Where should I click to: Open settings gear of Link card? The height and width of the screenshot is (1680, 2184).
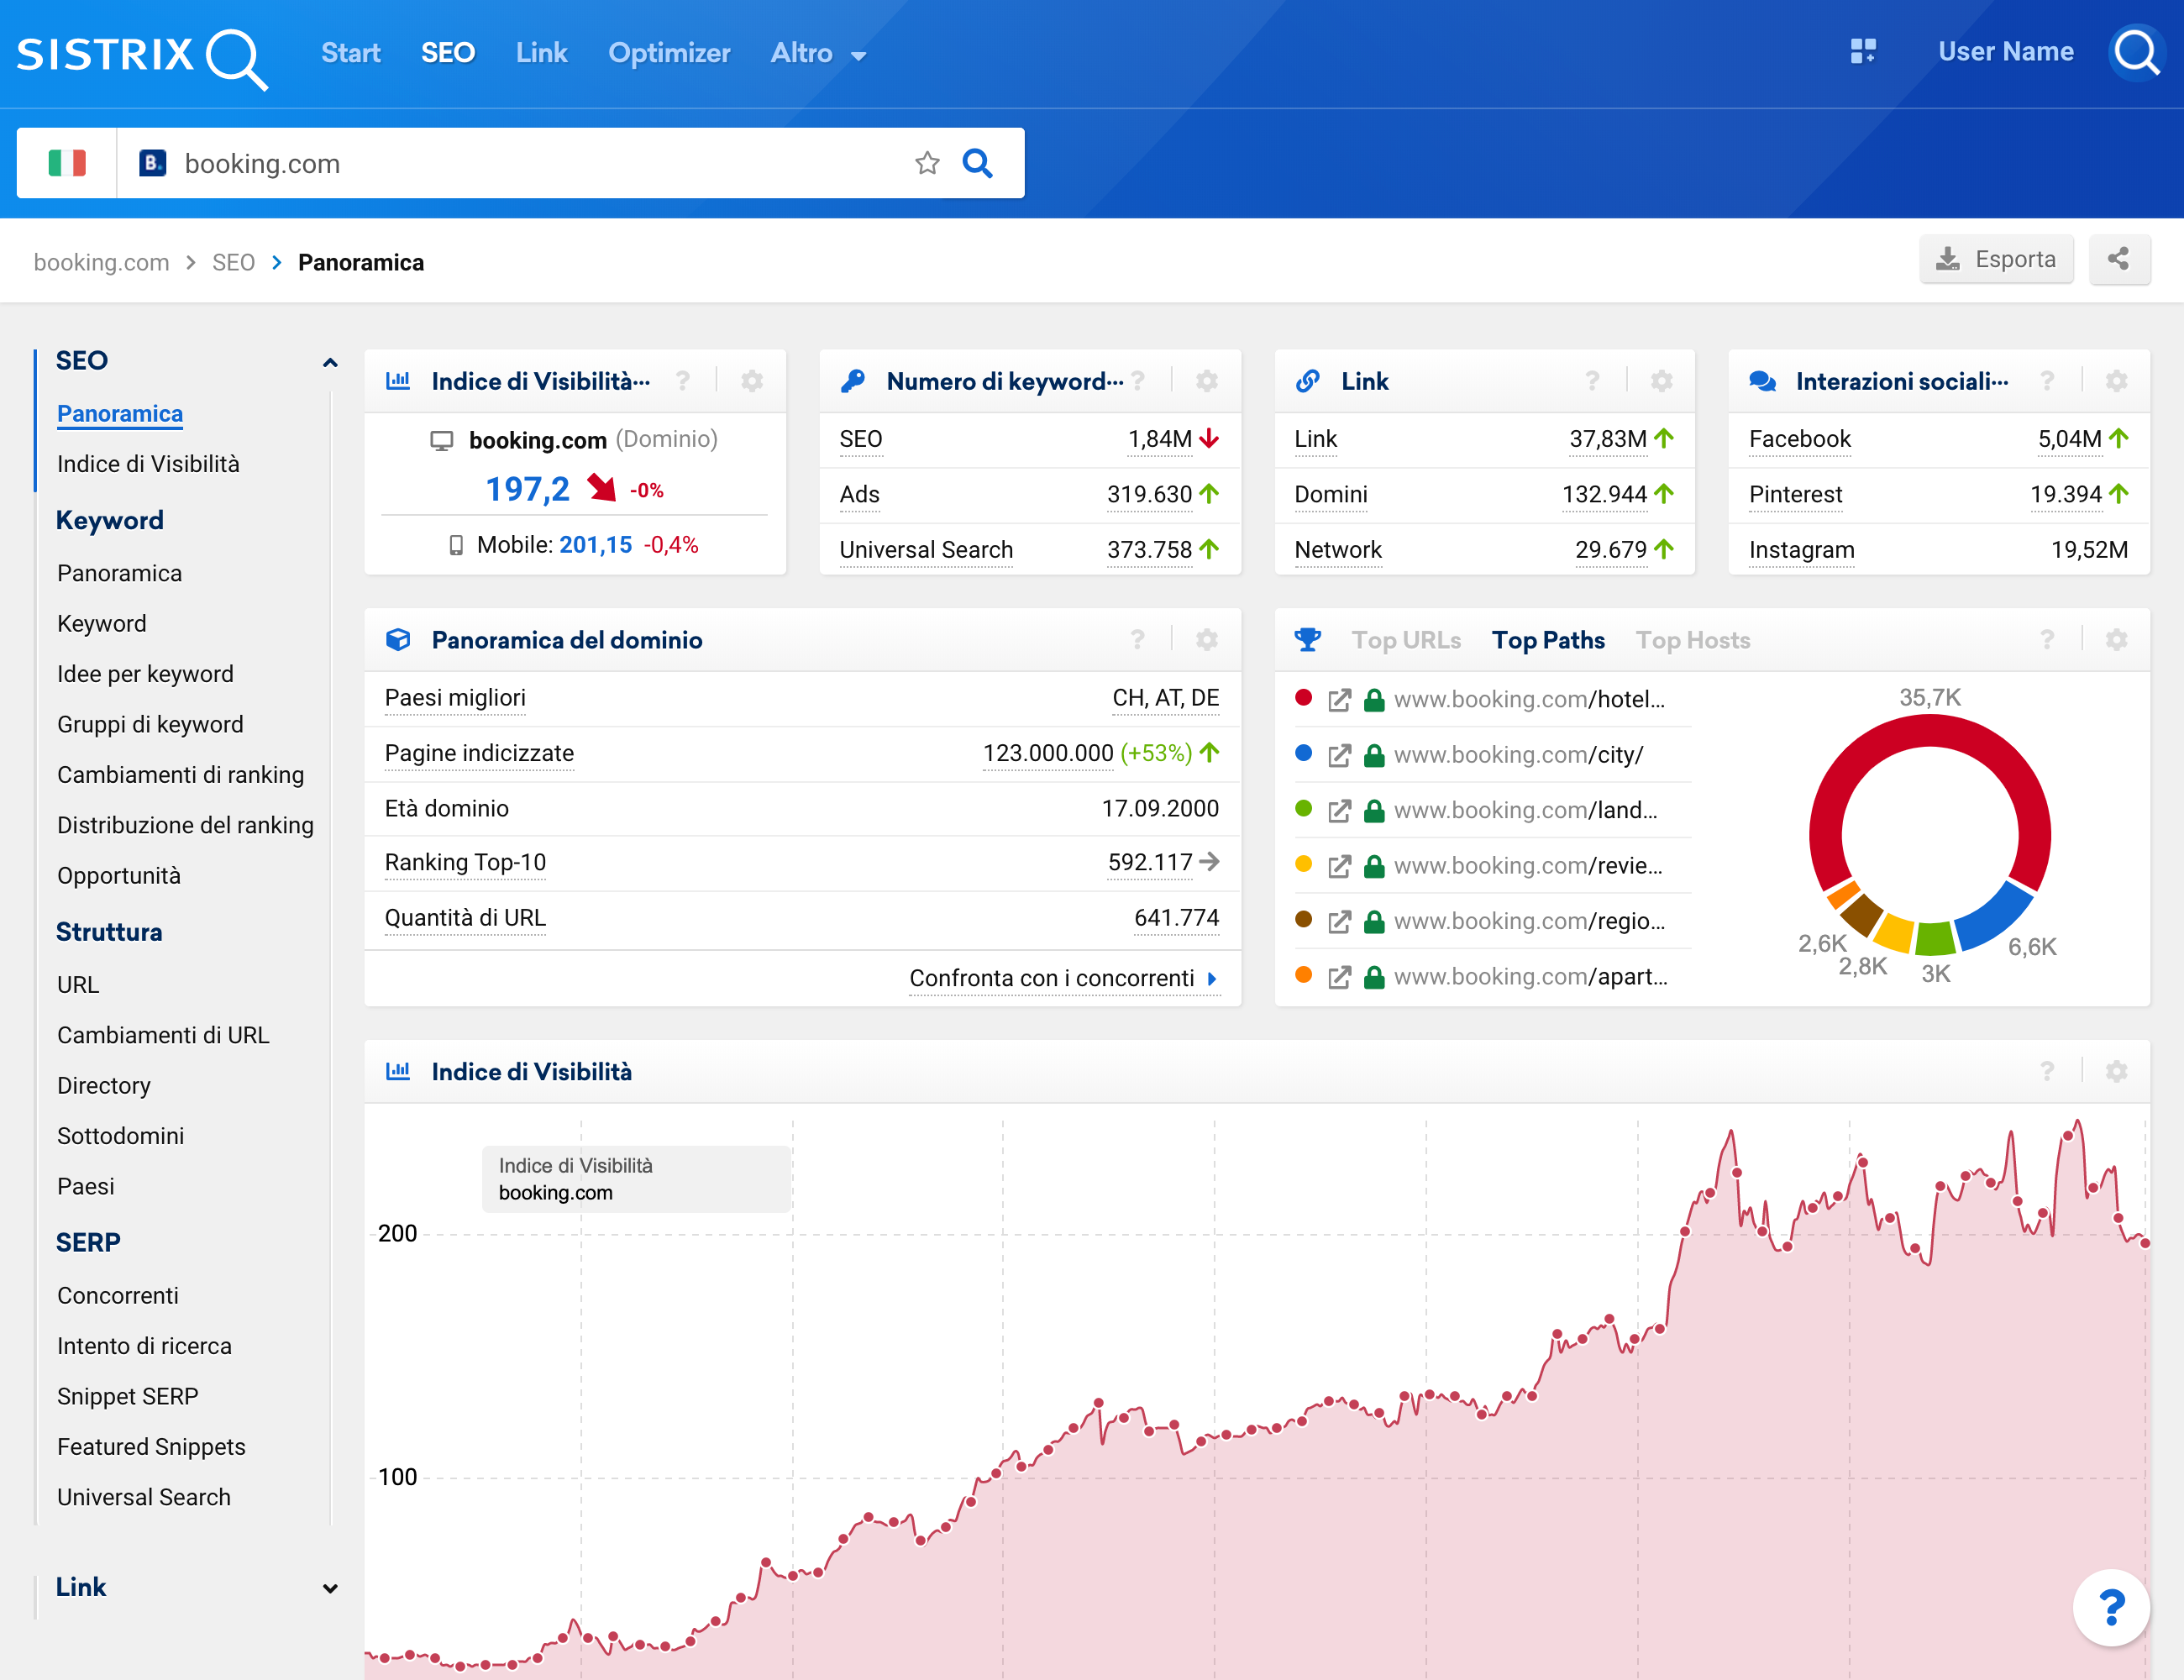(x=1661, y=381)
